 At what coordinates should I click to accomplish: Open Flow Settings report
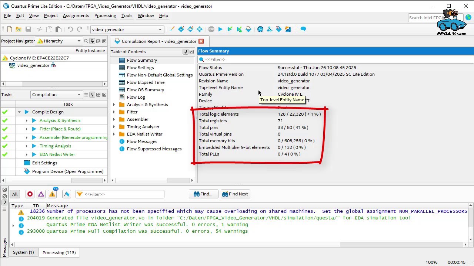(140, 68)
